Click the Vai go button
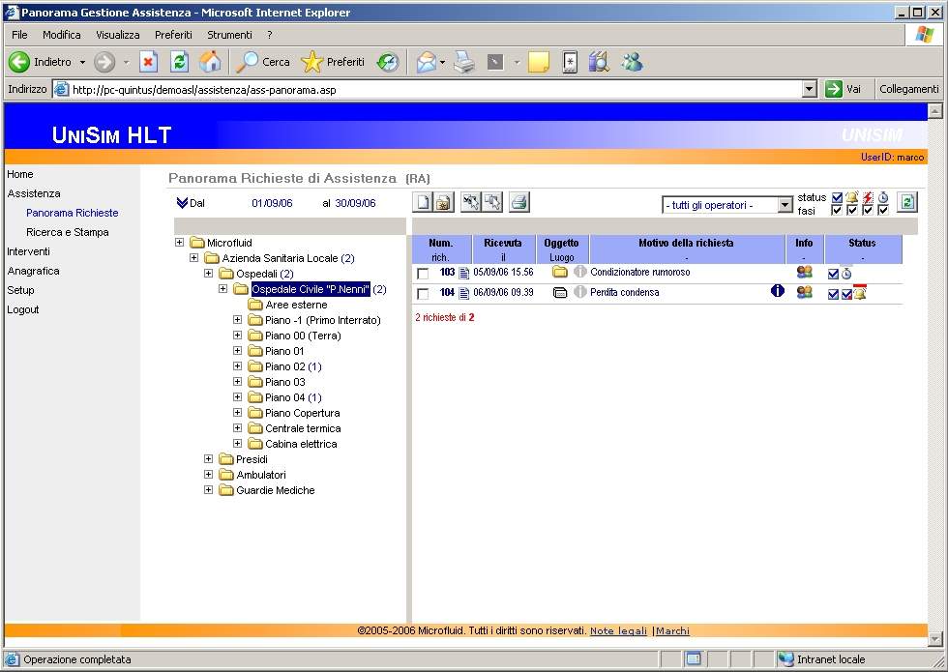 pyautogui.click(x=844, y=89)
